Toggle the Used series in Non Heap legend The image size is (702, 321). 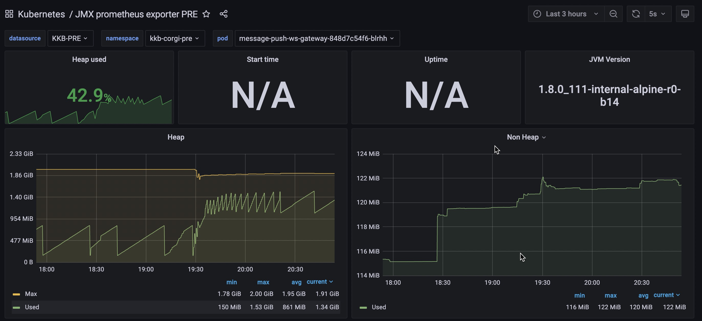point(379,307)
